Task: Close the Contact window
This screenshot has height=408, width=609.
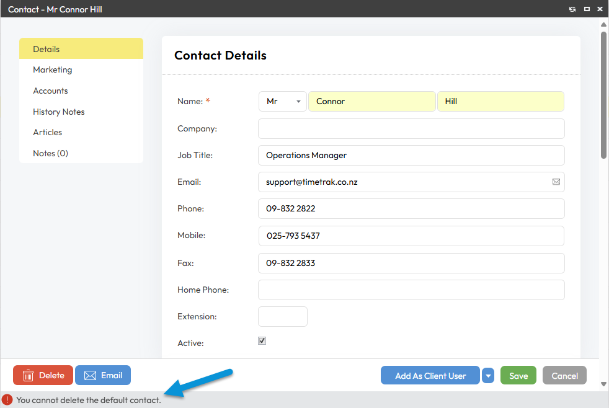Action: pyautogui.click(x=600, y=9)
